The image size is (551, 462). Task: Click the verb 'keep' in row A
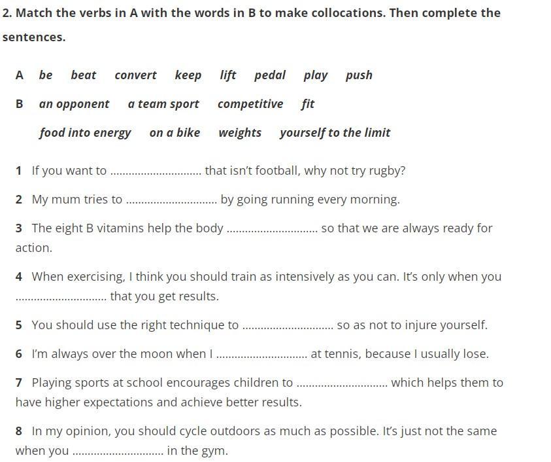pos(188,75)
